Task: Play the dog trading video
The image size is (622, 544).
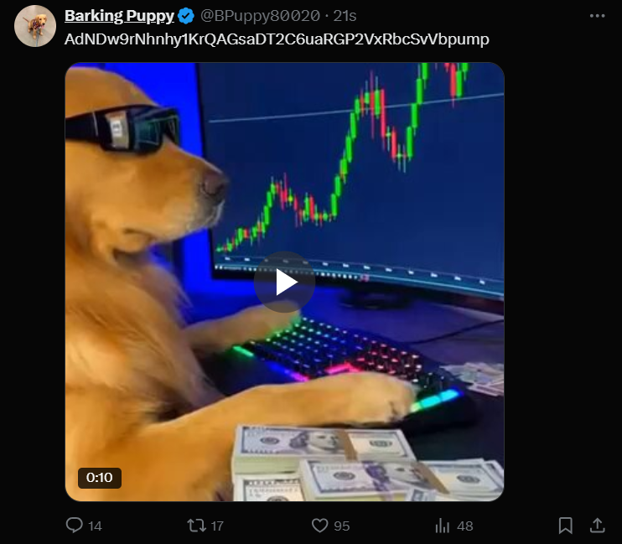Action: 284,282
